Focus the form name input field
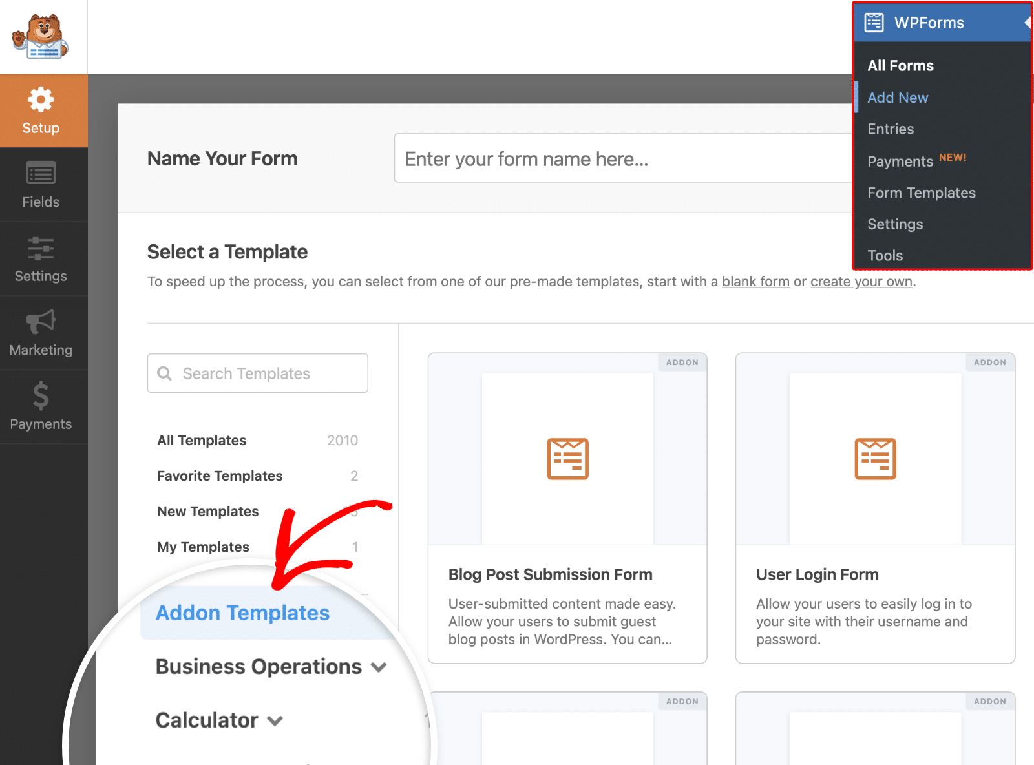Image resolution: width=1034 pixels, height=765 pixels. click(x=623, y=158)
